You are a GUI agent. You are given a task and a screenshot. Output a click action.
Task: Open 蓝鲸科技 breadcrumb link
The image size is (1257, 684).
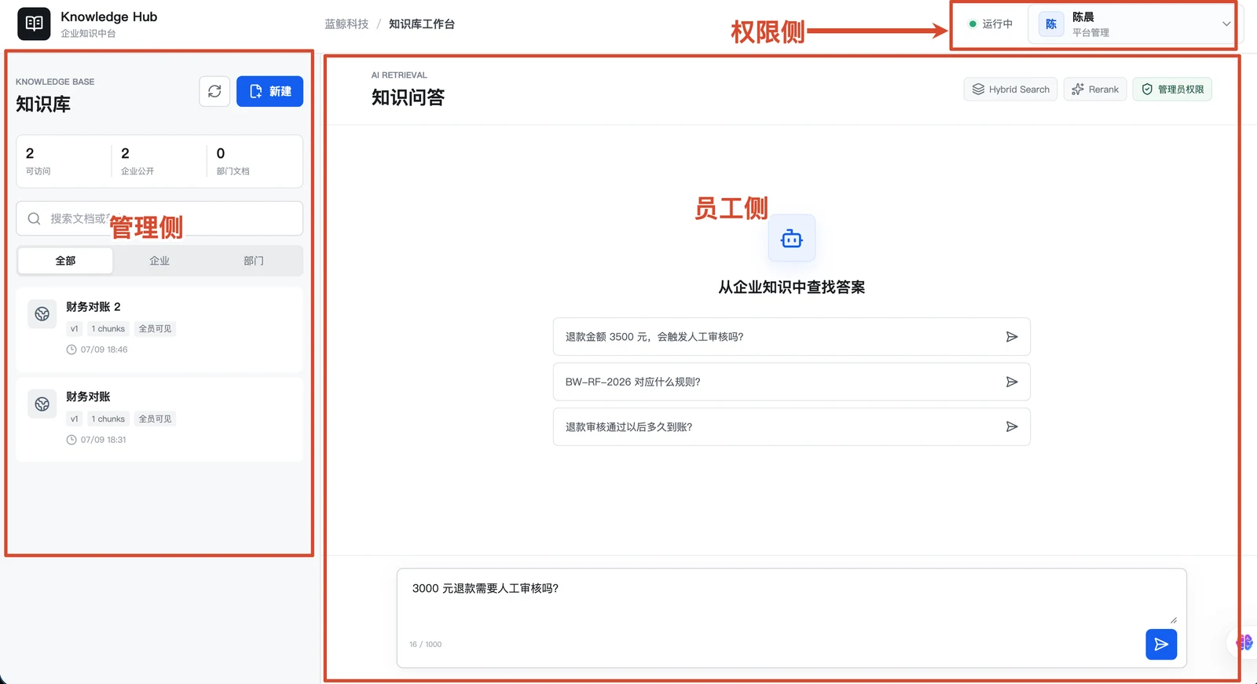point(346,24)
